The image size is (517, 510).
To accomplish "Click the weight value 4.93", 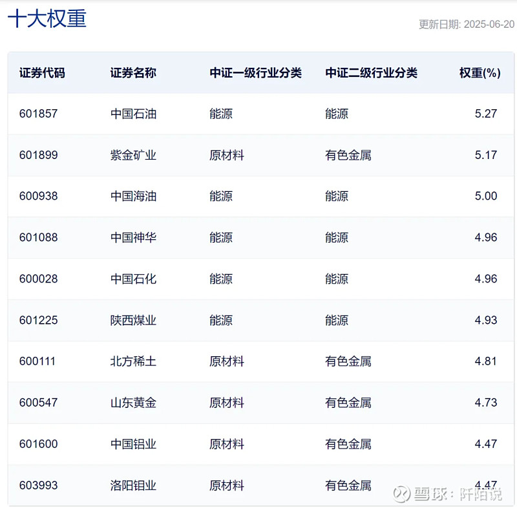I will click(x=486, y=321).
